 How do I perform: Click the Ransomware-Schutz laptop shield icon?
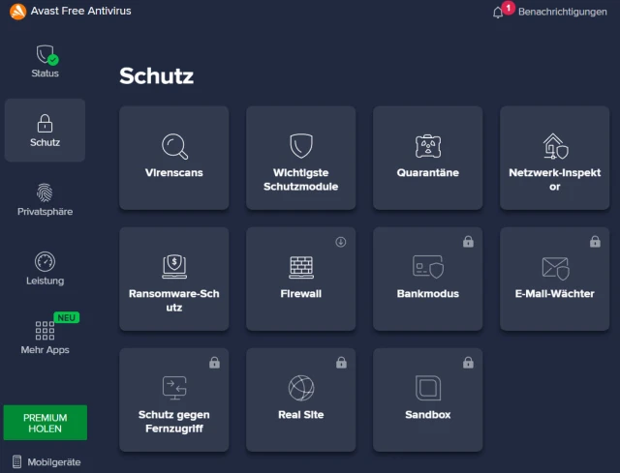pos(174,267)
